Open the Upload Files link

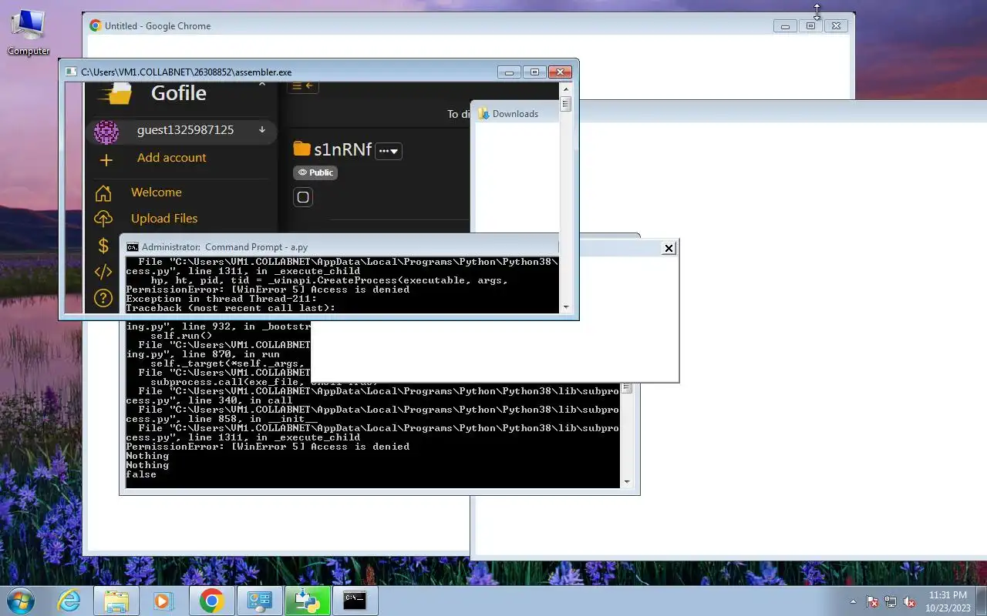(x=164, y=219)
